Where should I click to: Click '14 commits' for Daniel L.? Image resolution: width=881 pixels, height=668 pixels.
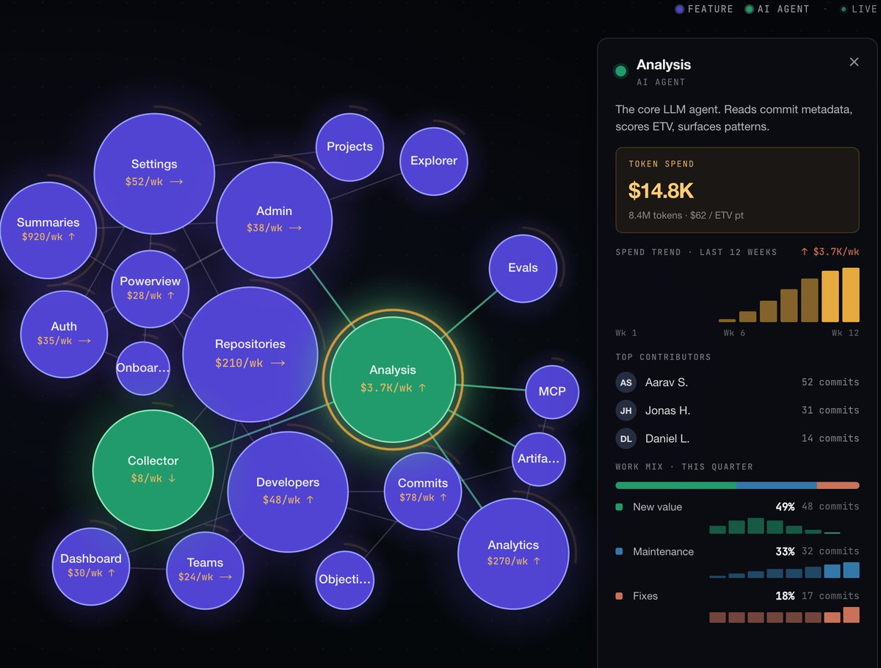click(830, 438)
